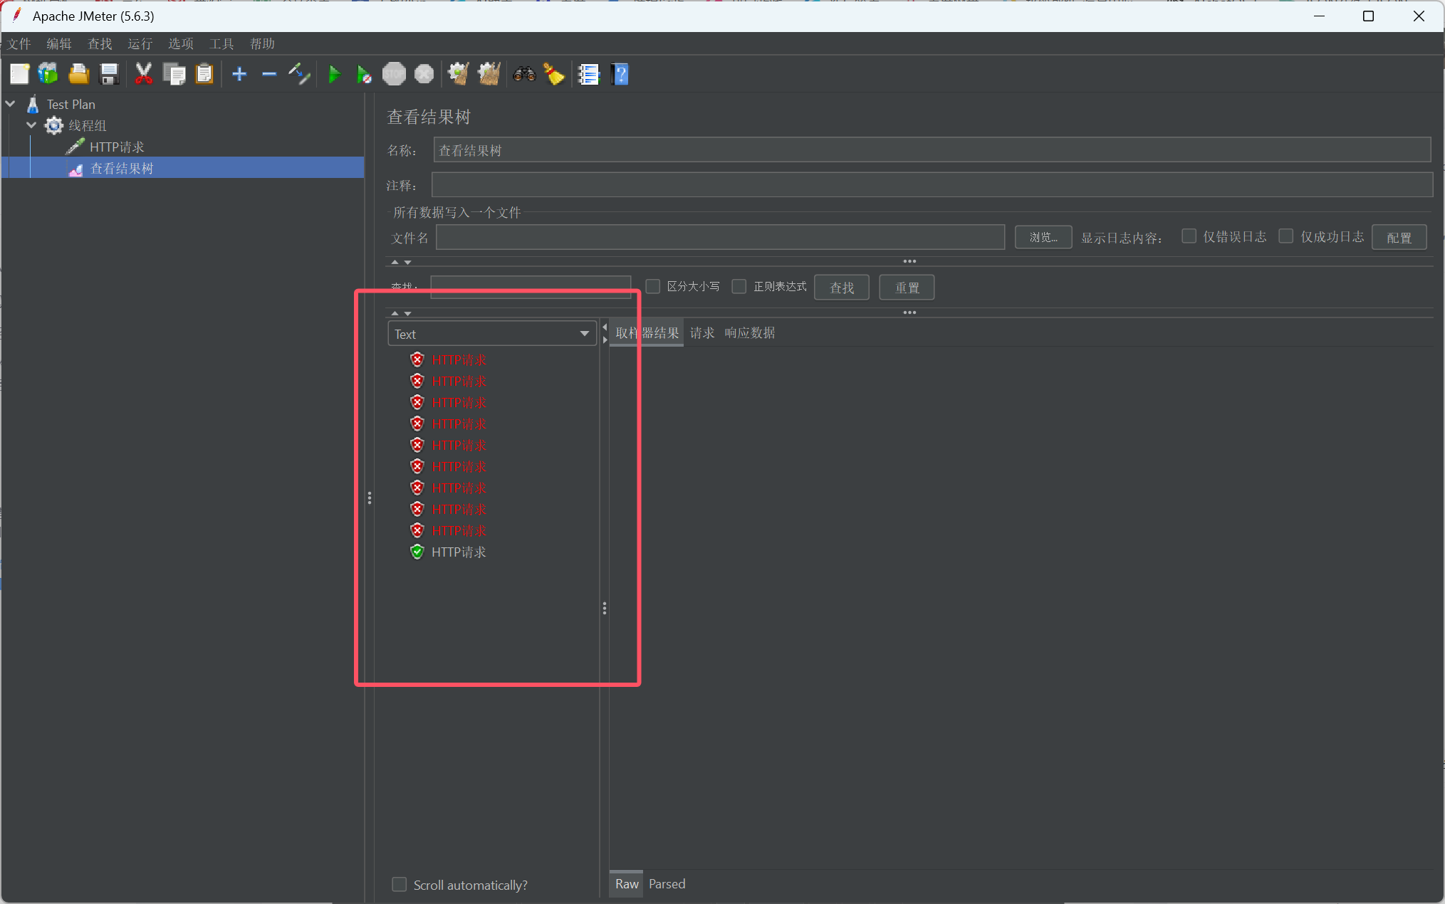
Task: Click Start no pauses icon
Action: click(x=364, y=74)
